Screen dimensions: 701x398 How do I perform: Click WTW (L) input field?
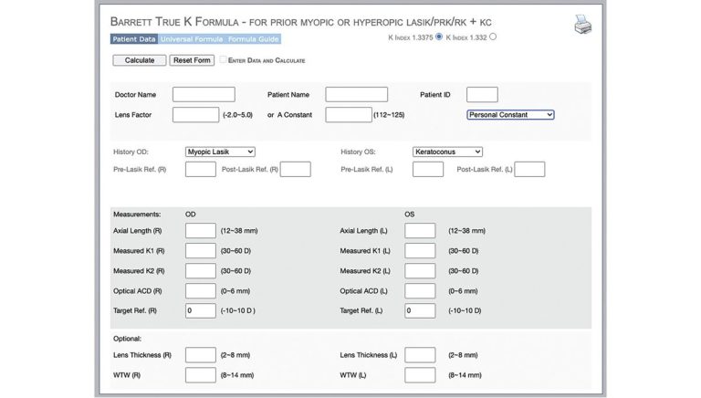[x=420, y=375]
